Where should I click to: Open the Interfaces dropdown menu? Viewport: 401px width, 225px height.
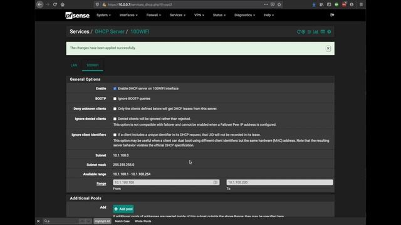[128, 15]
